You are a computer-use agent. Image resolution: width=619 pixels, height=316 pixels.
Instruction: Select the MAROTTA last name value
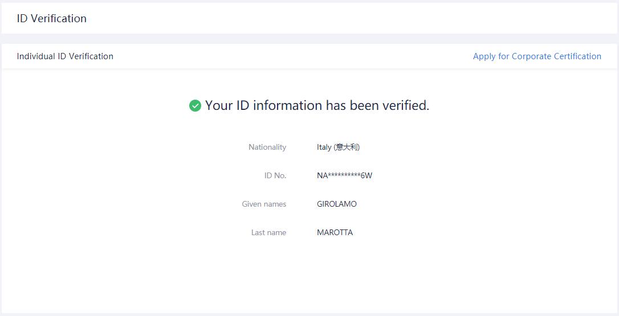335,232
